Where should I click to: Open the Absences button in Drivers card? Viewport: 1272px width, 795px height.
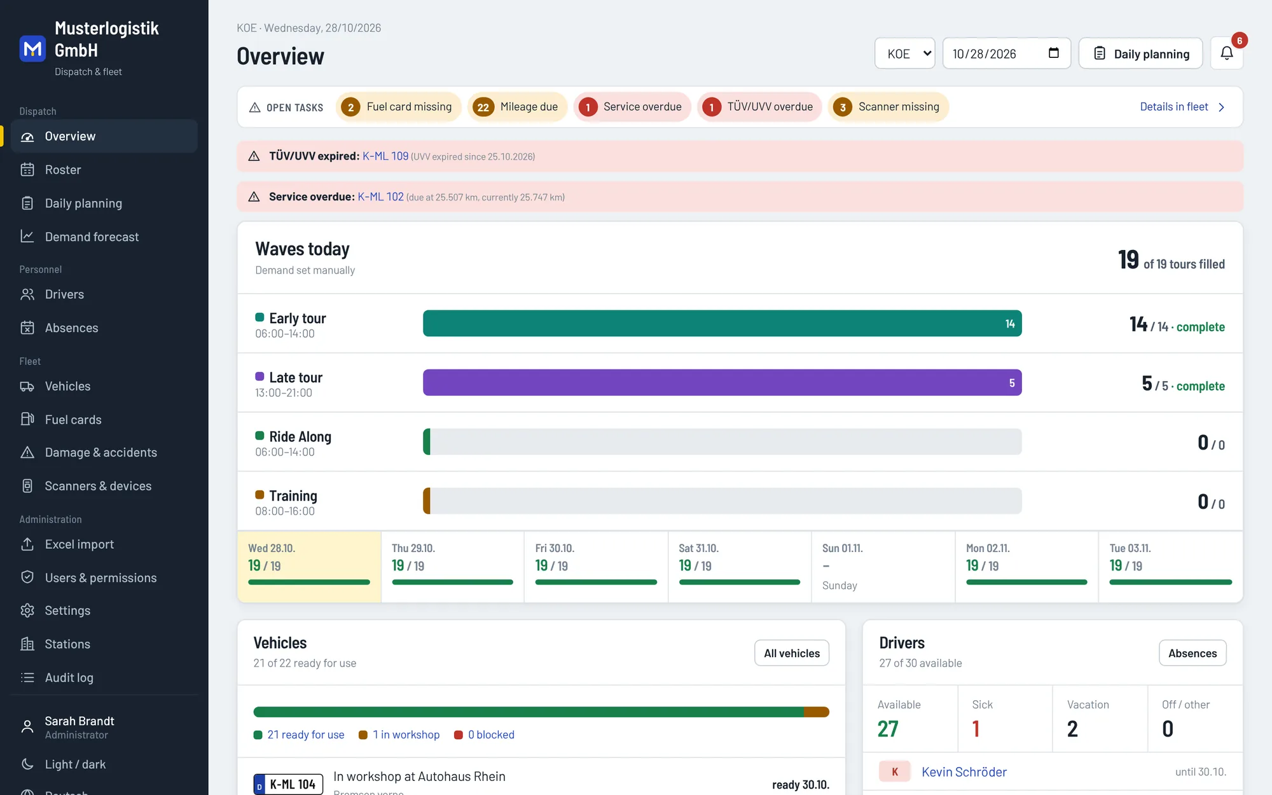[1192, 653]
